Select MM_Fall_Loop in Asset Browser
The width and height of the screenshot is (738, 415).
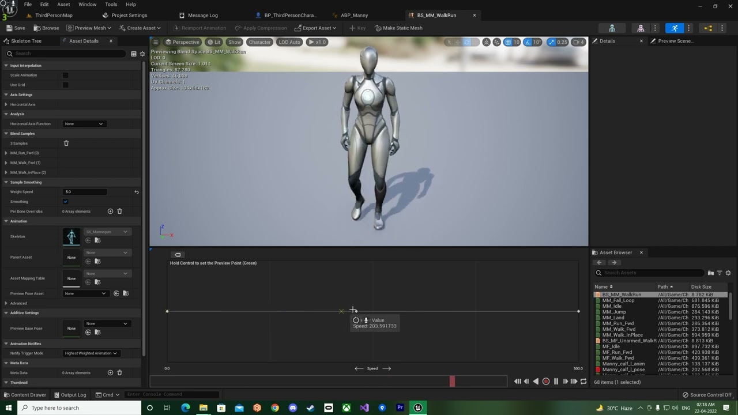click(x=618, y=300)
